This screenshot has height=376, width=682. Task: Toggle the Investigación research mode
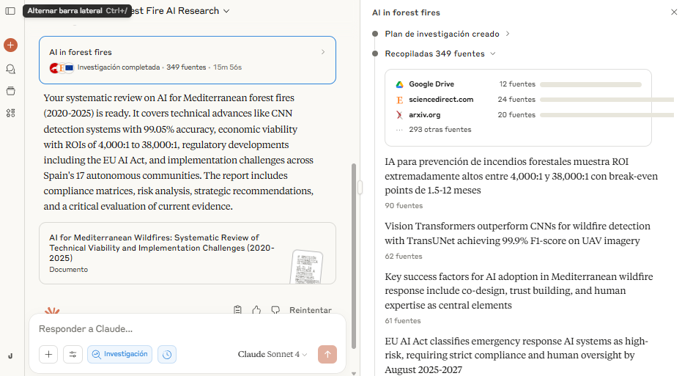[x=119, y=354]
